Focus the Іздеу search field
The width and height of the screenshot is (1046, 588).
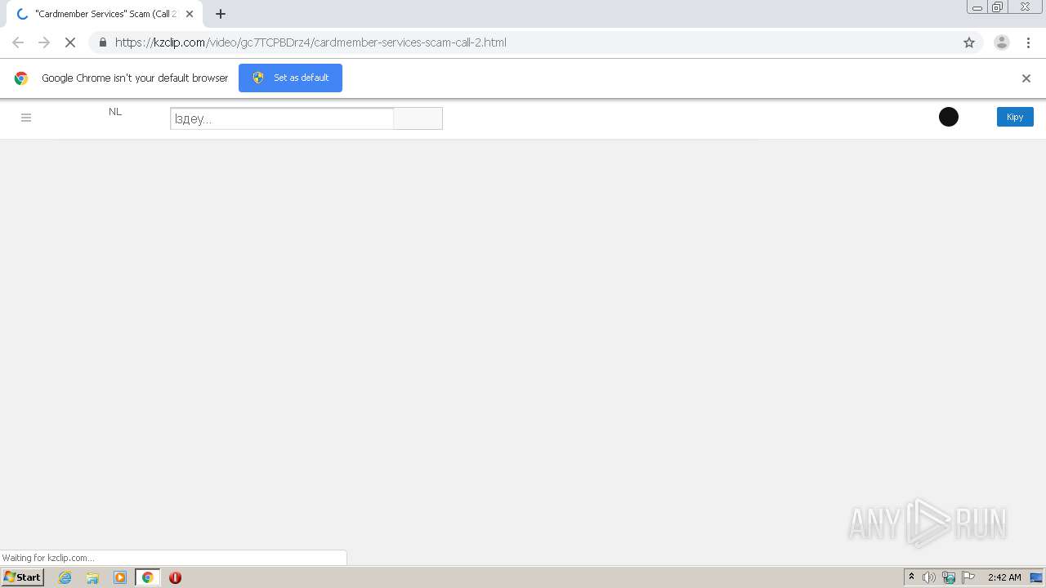[x=282, y=118]
